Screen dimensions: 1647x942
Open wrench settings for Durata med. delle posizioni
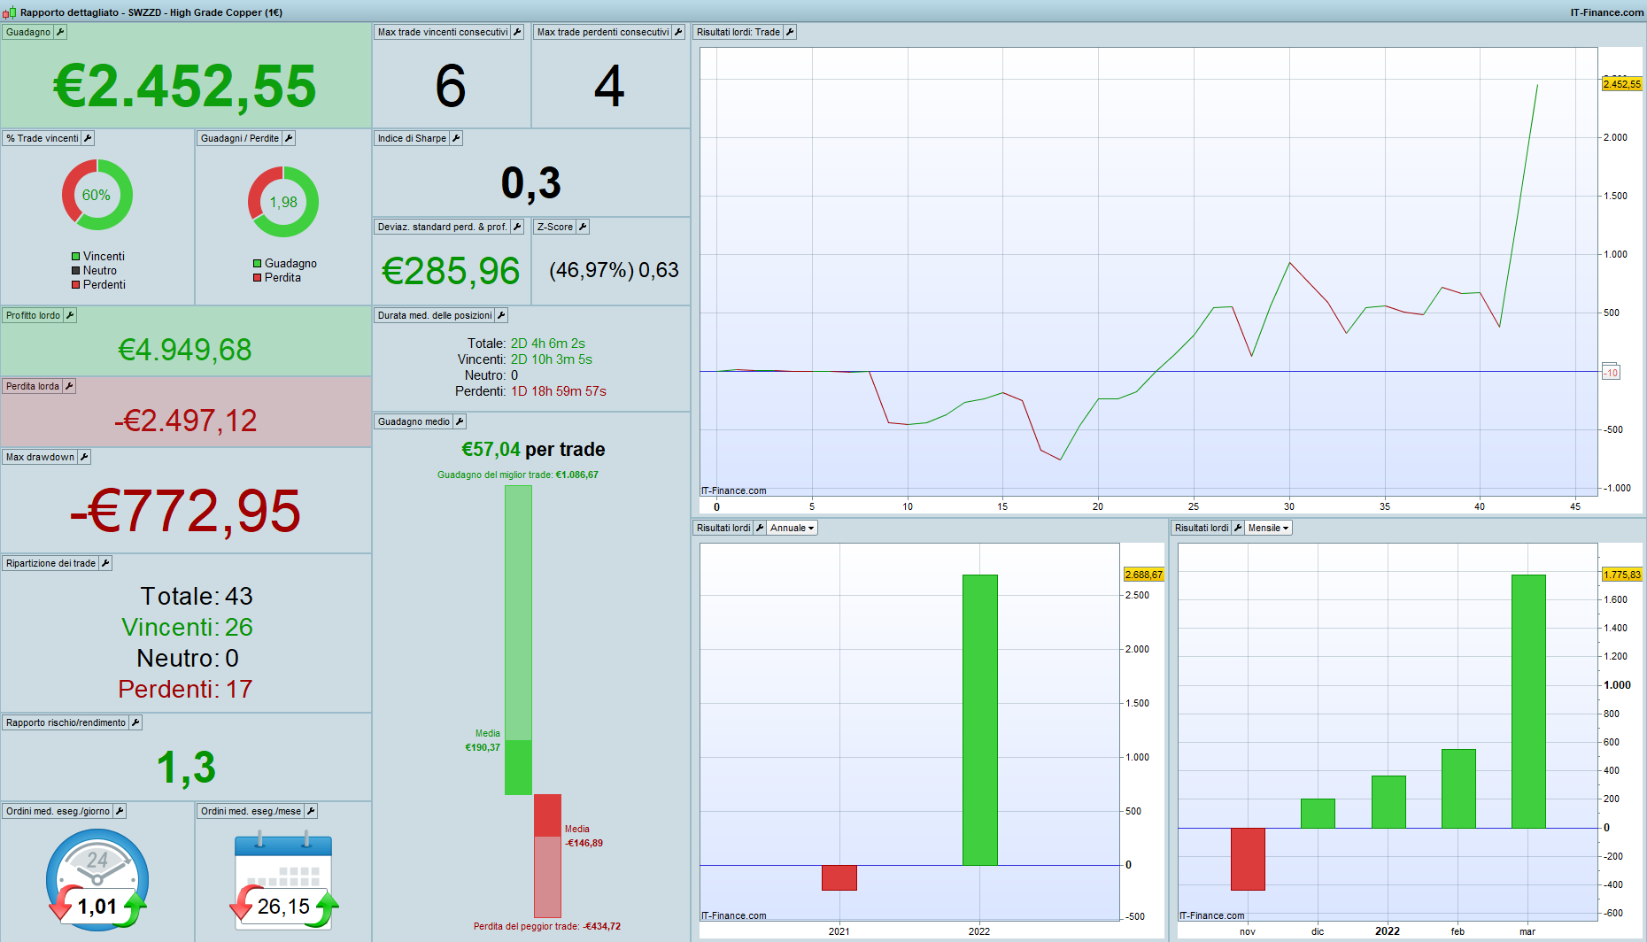501,315
